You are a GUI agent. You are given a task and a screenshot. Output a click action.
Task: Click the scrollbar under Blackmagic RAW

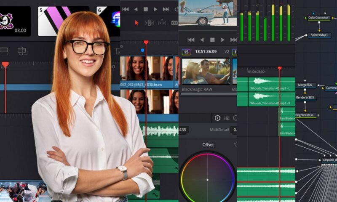coord(209,93)
